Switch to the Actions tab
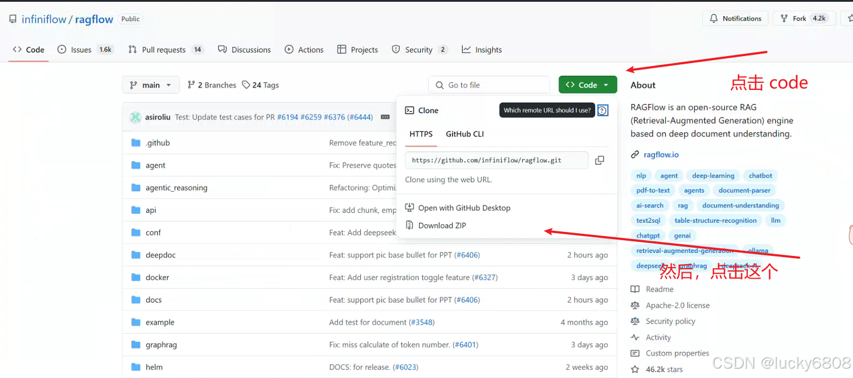 click(304, 50)
